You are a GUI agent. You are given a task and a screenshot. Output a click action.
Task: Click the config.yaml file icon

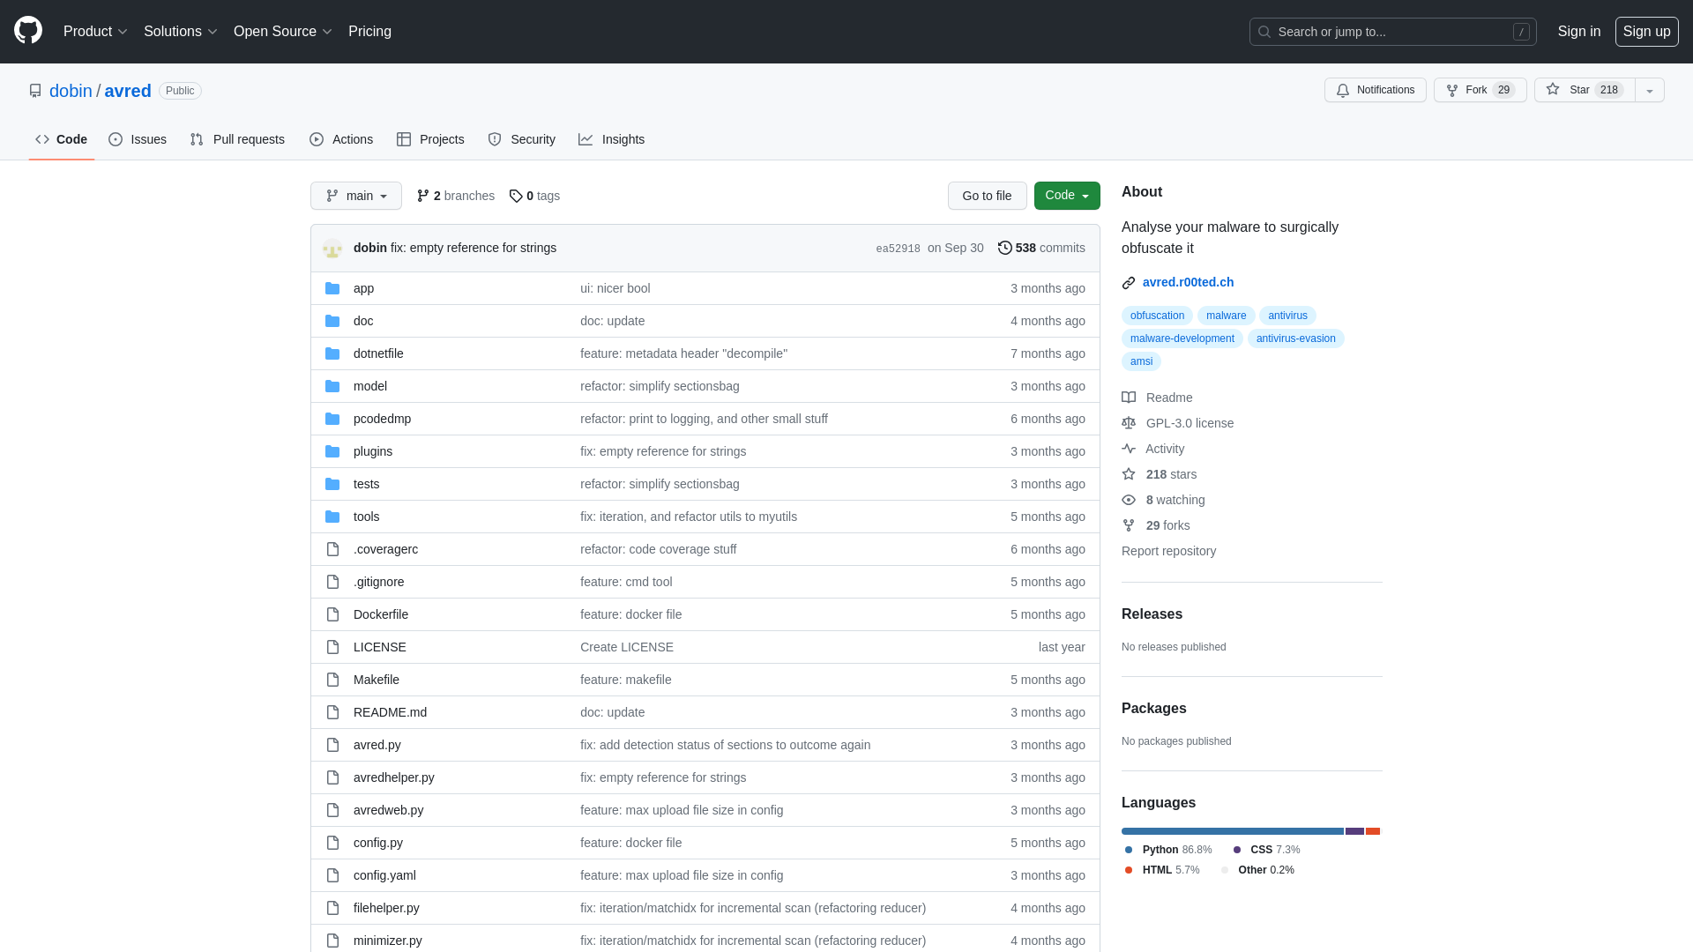click(332, 875)
